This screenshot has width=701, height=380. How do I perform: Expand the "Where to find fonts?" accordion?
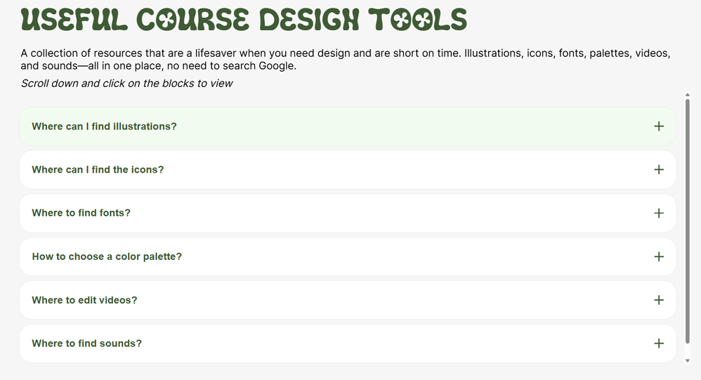click(81, 213)
